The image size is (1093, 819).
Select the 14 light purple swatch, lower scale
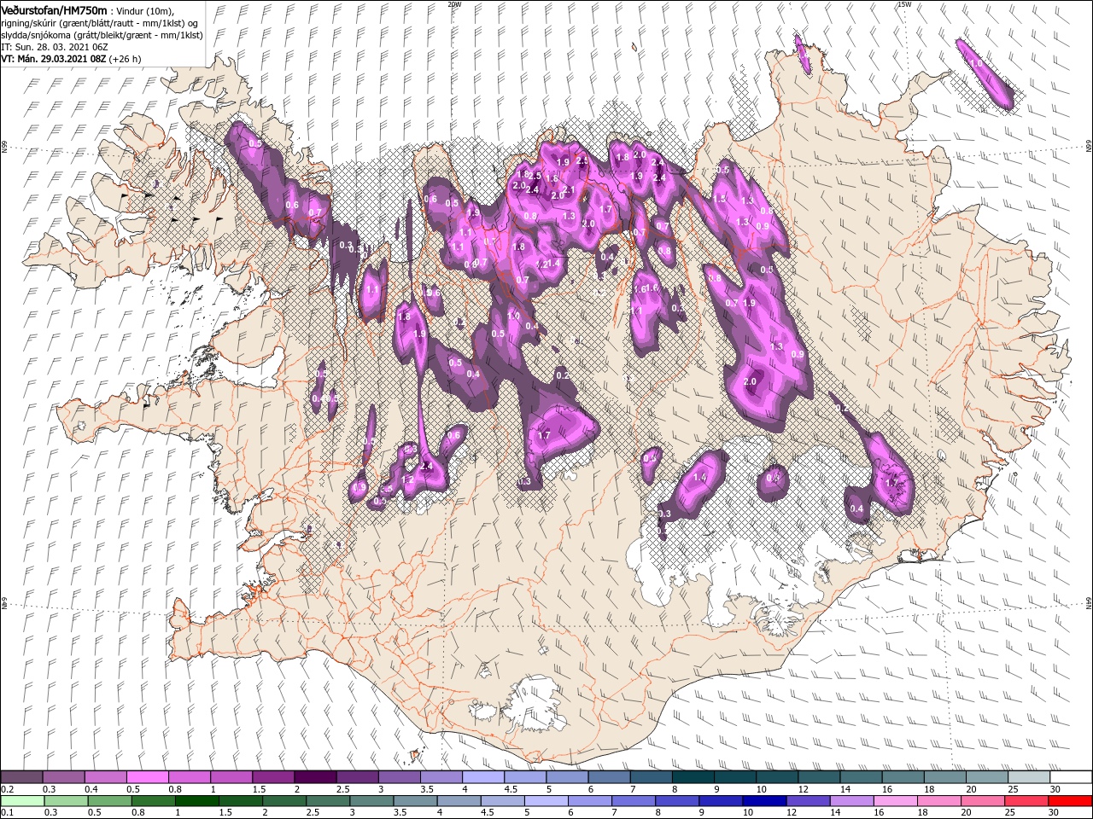852,801
